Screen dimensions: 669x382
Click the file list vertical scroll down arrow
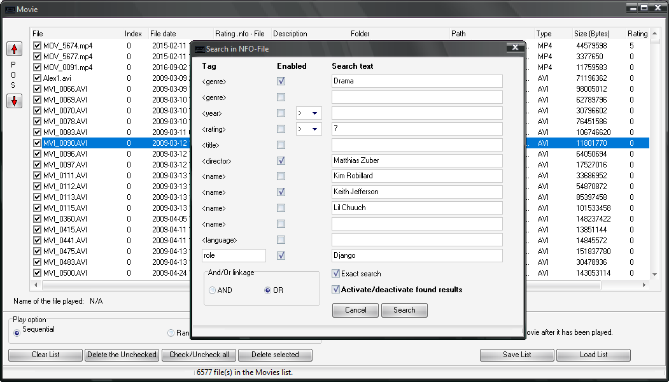[x=654, y=274]
